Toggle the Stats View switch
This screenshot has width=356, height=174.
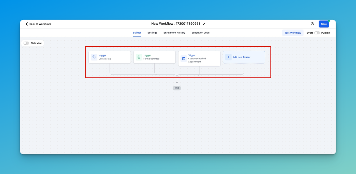coord(26,43)
